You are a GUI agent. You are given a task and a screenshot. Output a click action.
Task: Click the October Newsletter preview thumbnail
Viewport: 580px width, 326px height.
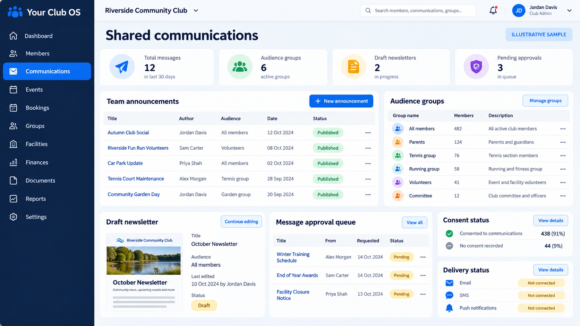[x=144, y=272]
